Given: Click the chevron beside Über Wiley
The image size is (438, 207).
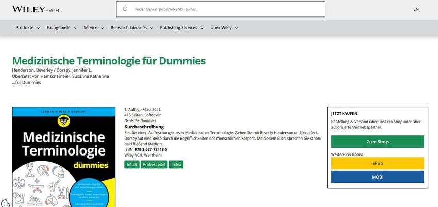Looking at the screenshot, I should pos(237,28).
